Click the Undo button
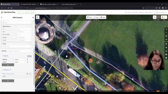168x94 pixels. pos(155,17)
